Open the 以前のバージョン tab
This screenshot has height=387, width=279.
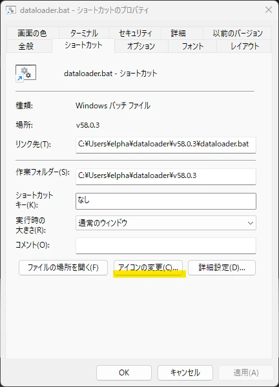237,33
